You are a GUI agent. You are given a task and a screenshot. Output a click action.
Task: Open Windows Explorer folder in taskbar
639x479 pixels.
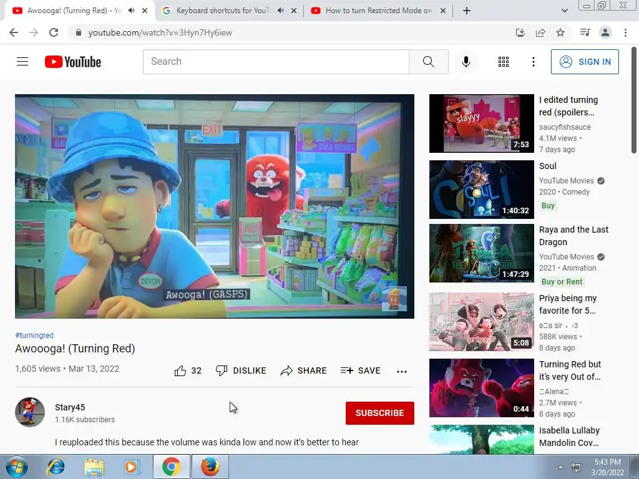click(x=94, y=467)
